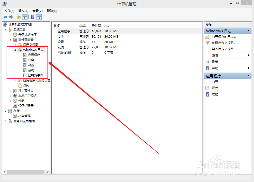
Task: Click the 已转发事件 log icon in tree
Action: [x=25, y=75]
